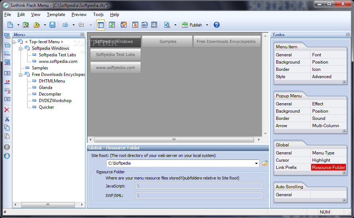Click the V box icon in sidebar
Screen dimensions: 354x218
[7, 99]
